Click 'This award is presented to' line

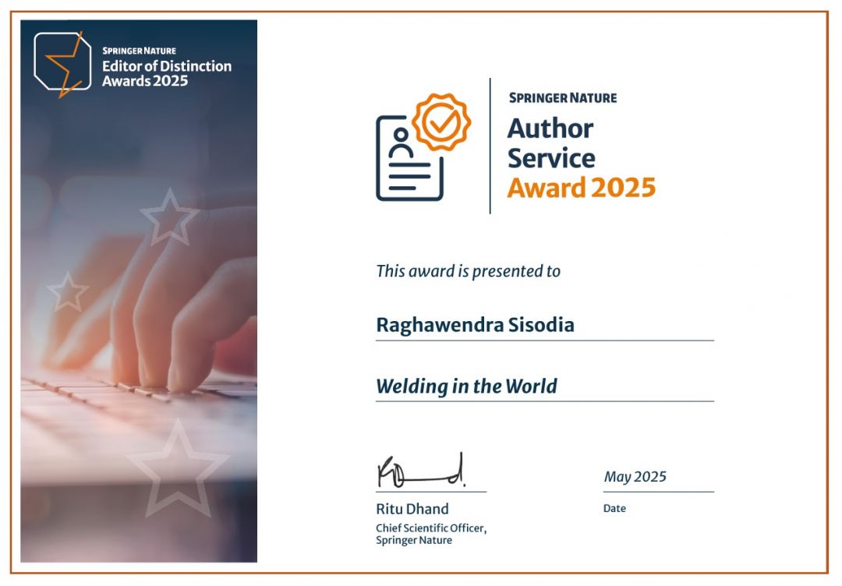468,271
